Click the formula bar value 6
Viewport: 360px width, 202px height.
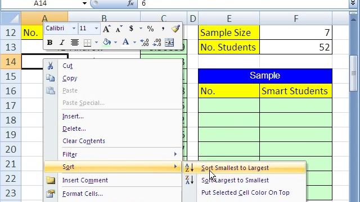(144, 3)
